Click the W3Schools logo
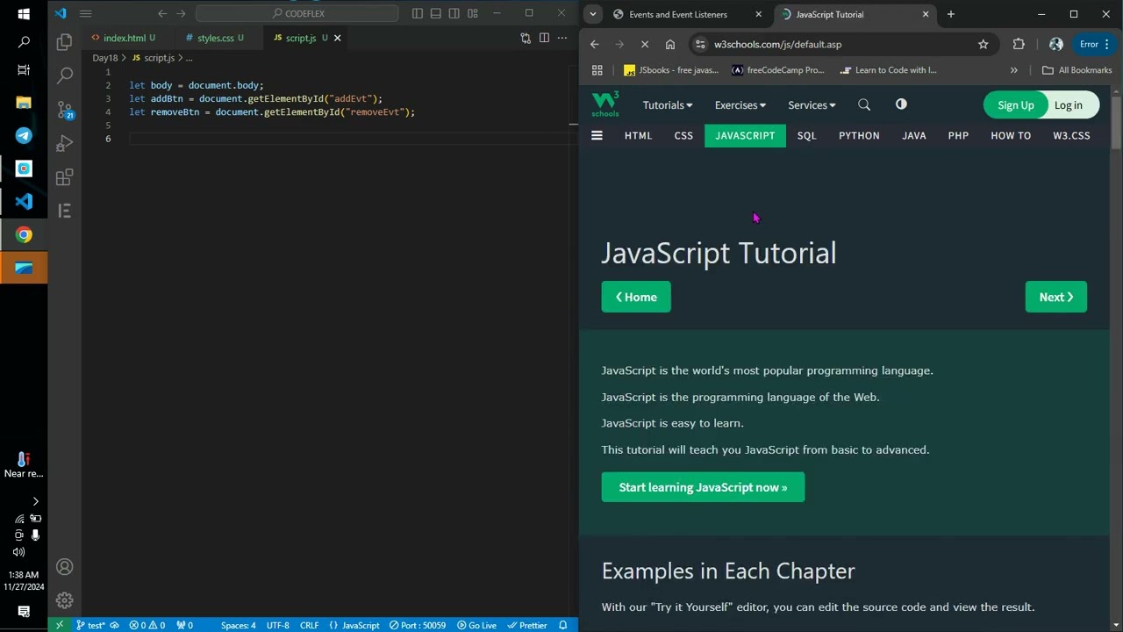 [605, 104]
